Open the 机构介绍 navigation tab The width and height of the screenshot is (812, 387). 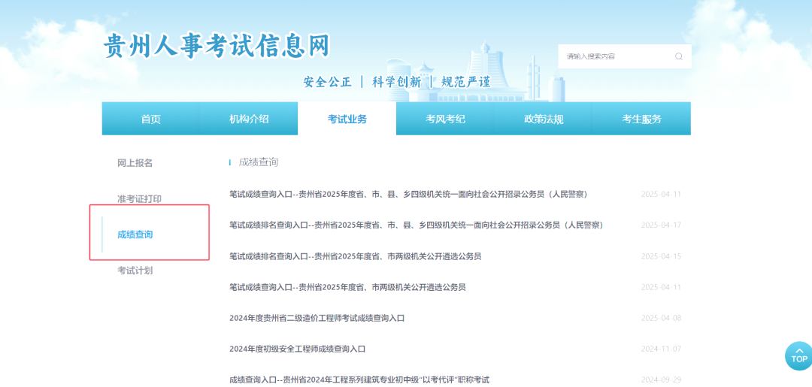tap(249, 119)
